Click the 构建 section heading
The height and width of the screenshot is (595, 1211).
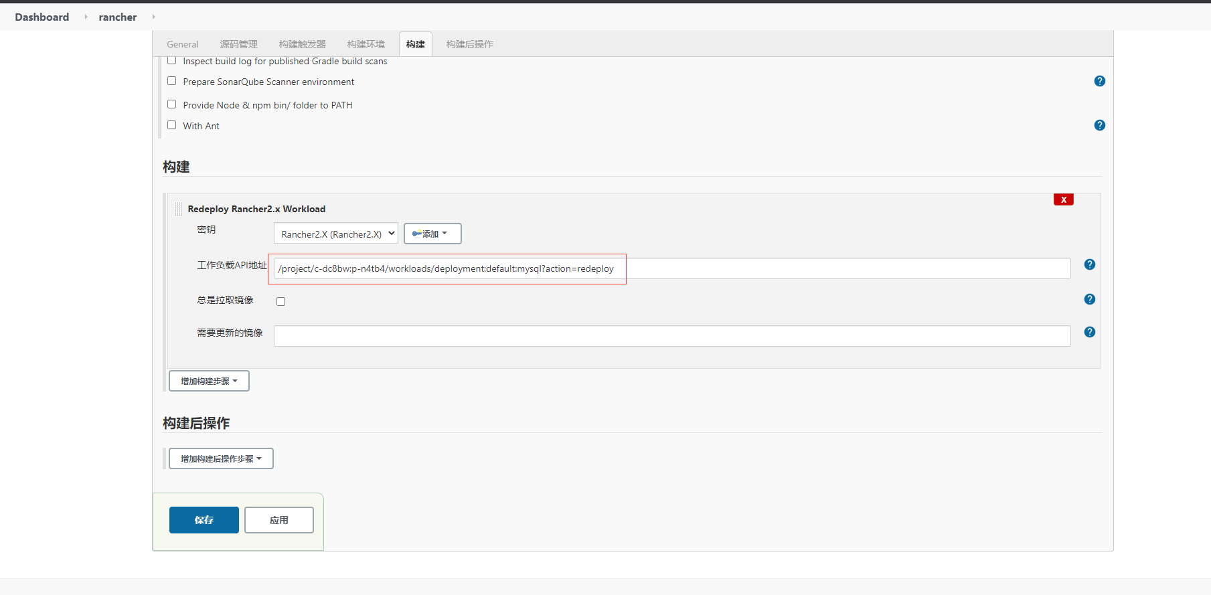(x=176, y=167)
